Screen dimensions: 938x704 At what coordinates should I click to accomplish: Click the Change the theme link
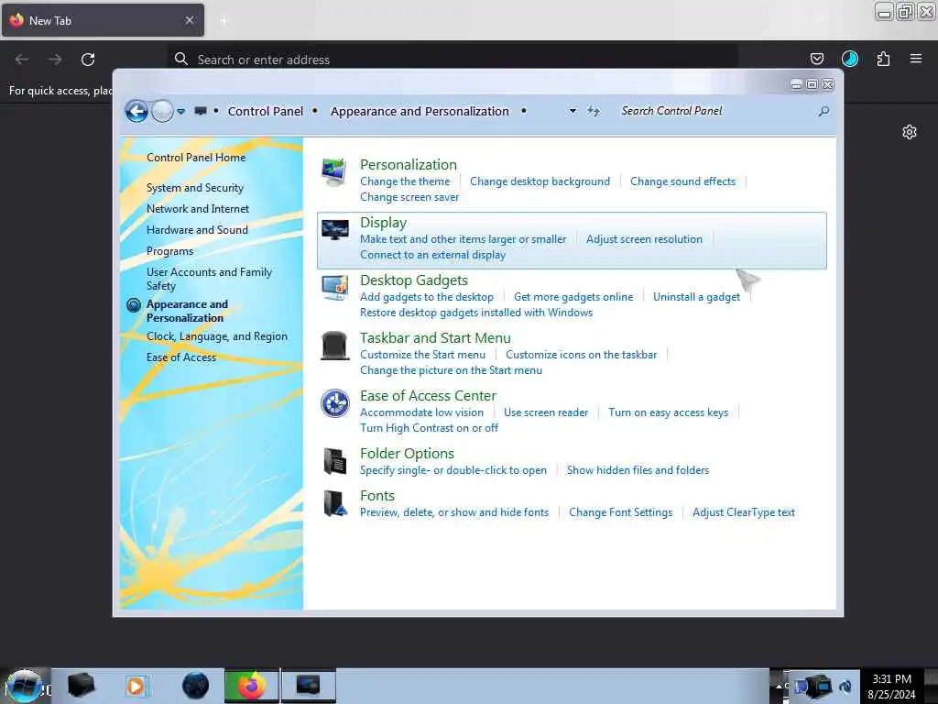(x=405, y=181)
